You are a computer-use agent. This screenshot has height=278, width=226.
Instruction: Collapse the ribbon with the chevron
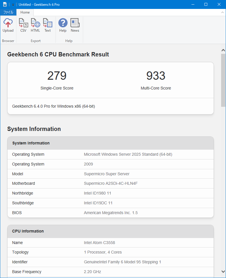point(222,12)
